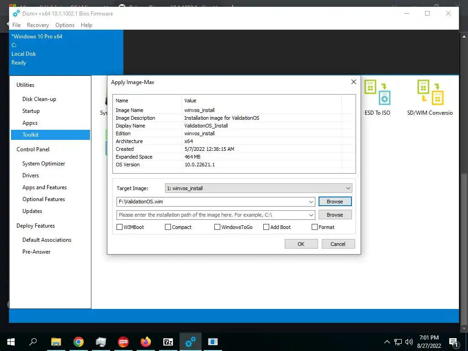Tick the WindowsToGo checkbox
The image size is (468, 351).
(x=217, y=227)
